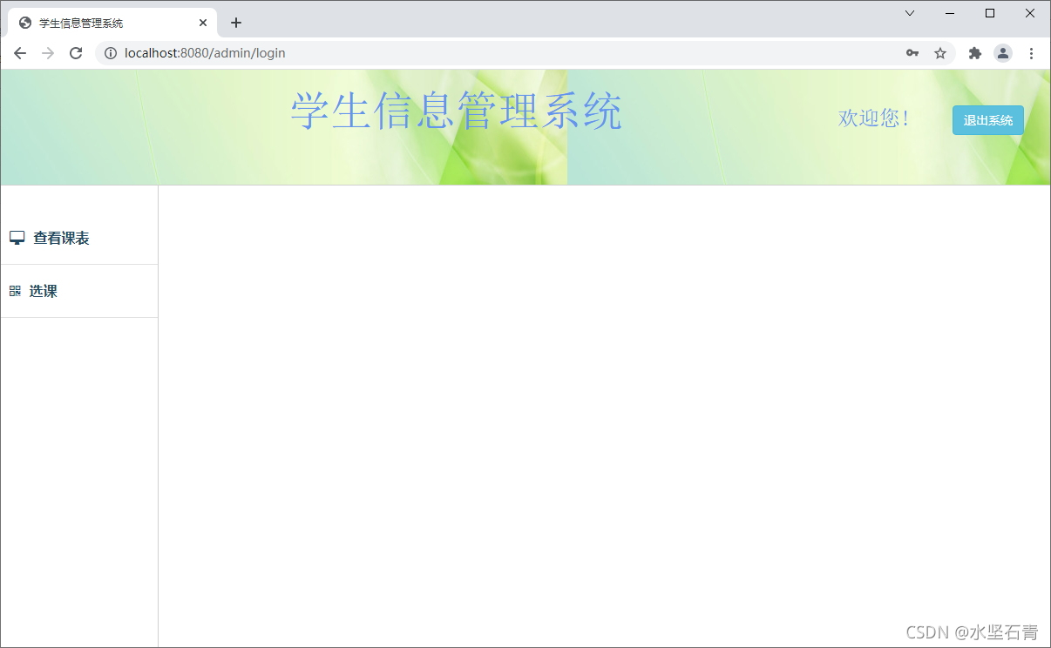Open saved passwords via key icon
The height and width of the screenshot is (648, 1051).
tap(912, 53)
